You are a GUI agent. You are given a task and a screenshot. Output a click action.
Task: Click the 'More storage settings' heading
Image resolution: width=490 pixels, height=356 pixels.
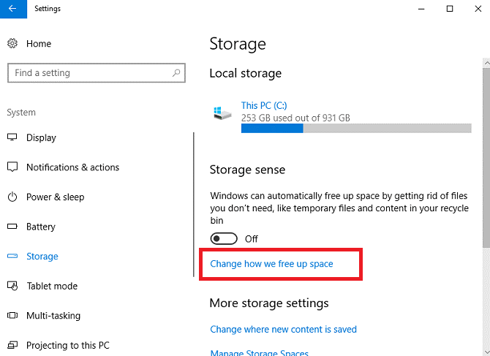269,303
